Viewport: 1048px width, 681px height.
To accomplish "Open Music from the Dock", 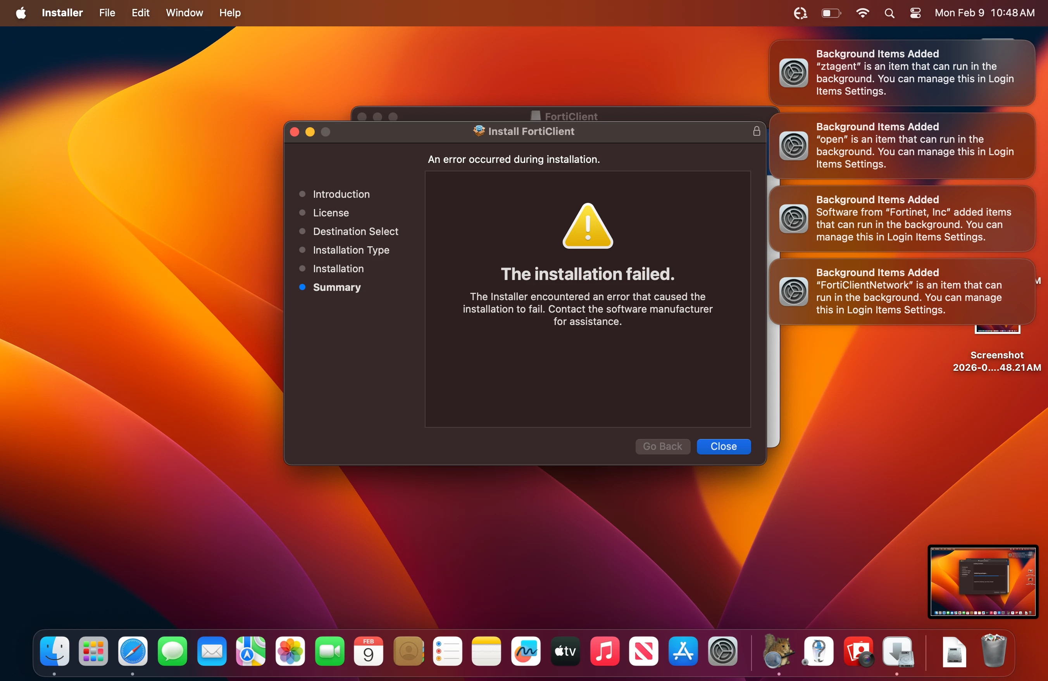I will (605, 651).
